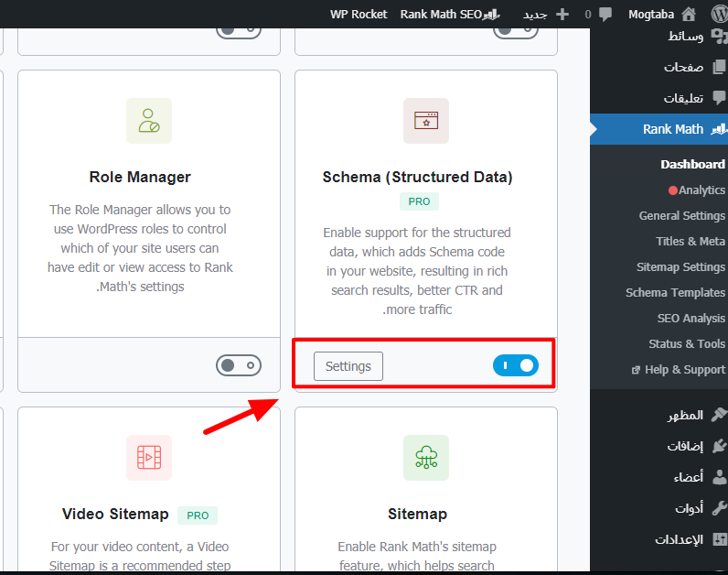Go to Rank Math Dashboard submenu

692,165
